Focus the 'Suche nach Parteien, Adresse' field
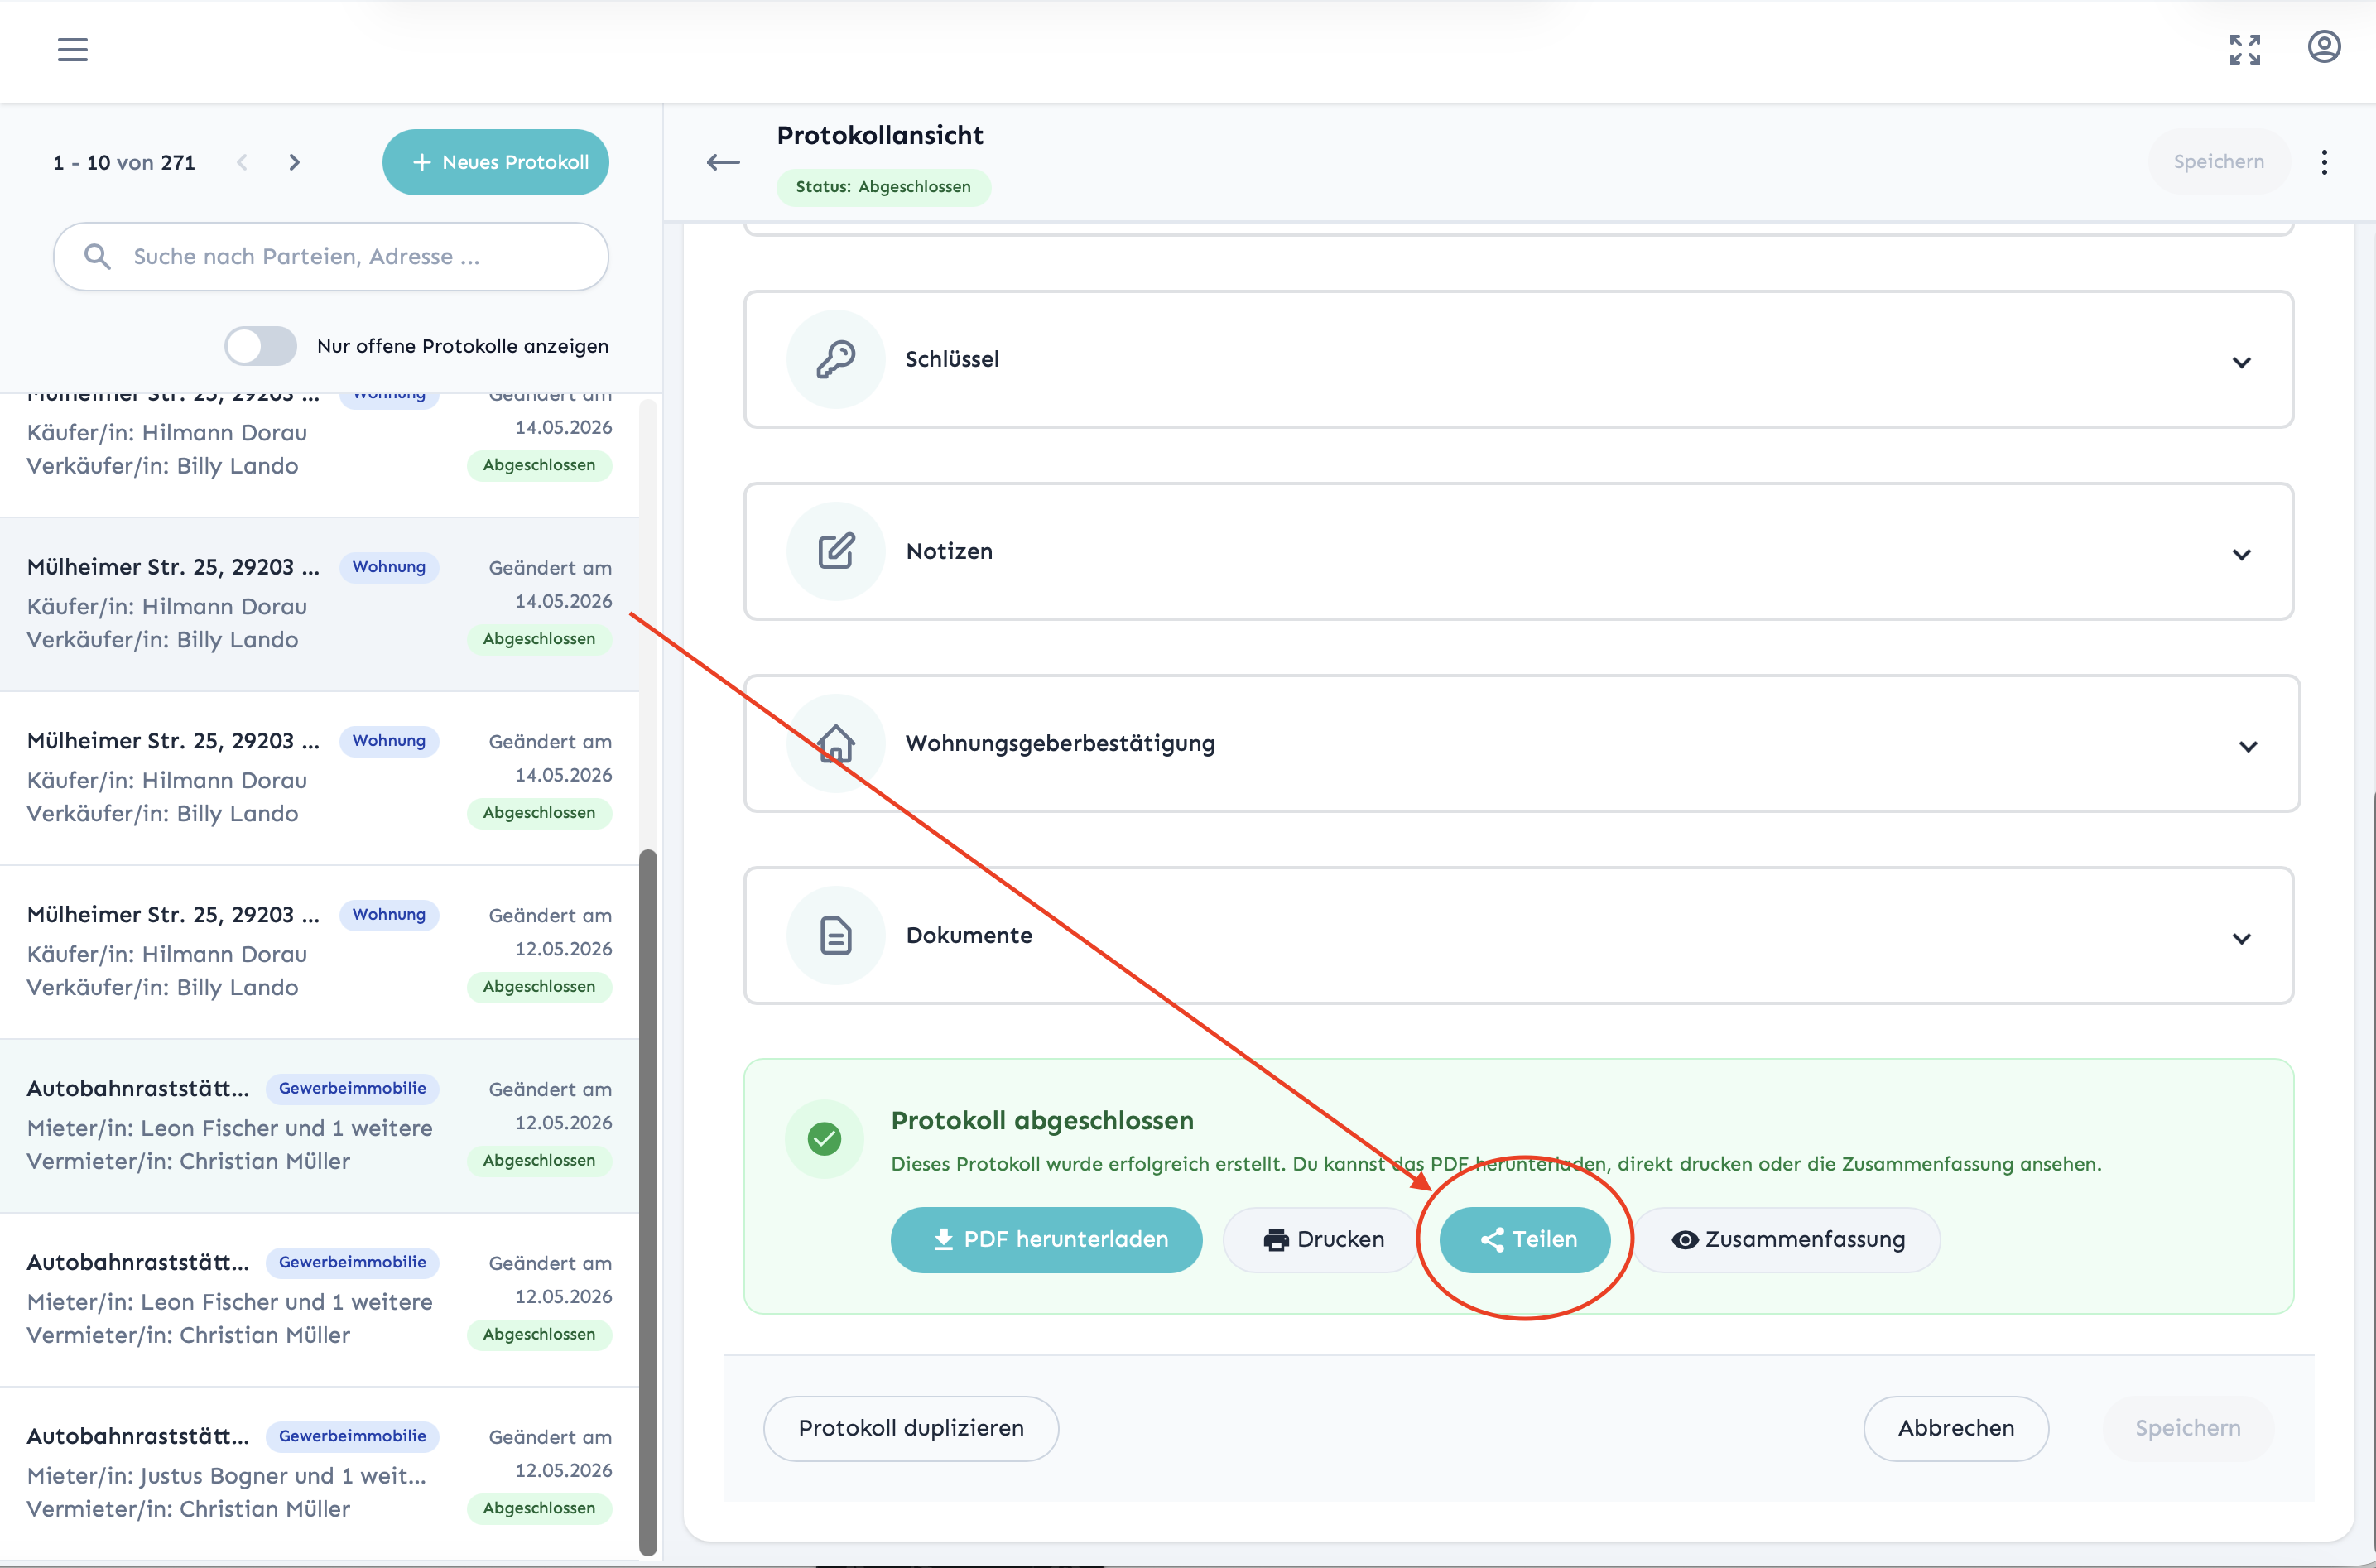The image size is (2376, 1568). [x=331, y=257]
